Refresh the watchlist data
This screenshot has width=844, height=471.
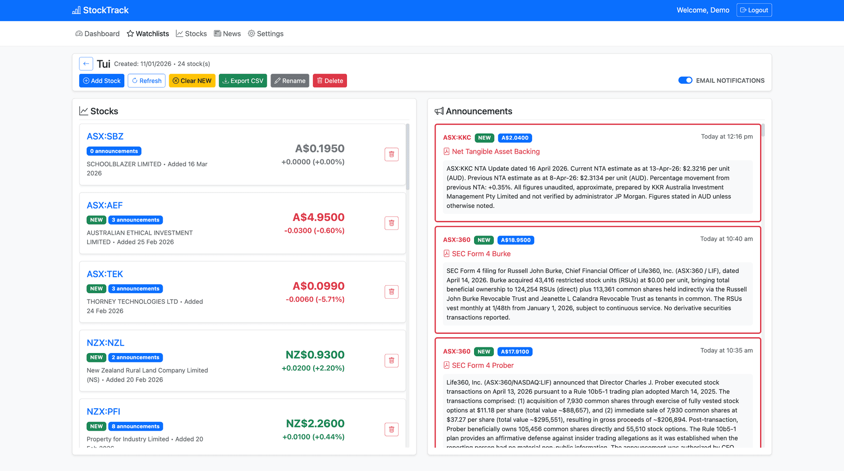pos(147,81)
